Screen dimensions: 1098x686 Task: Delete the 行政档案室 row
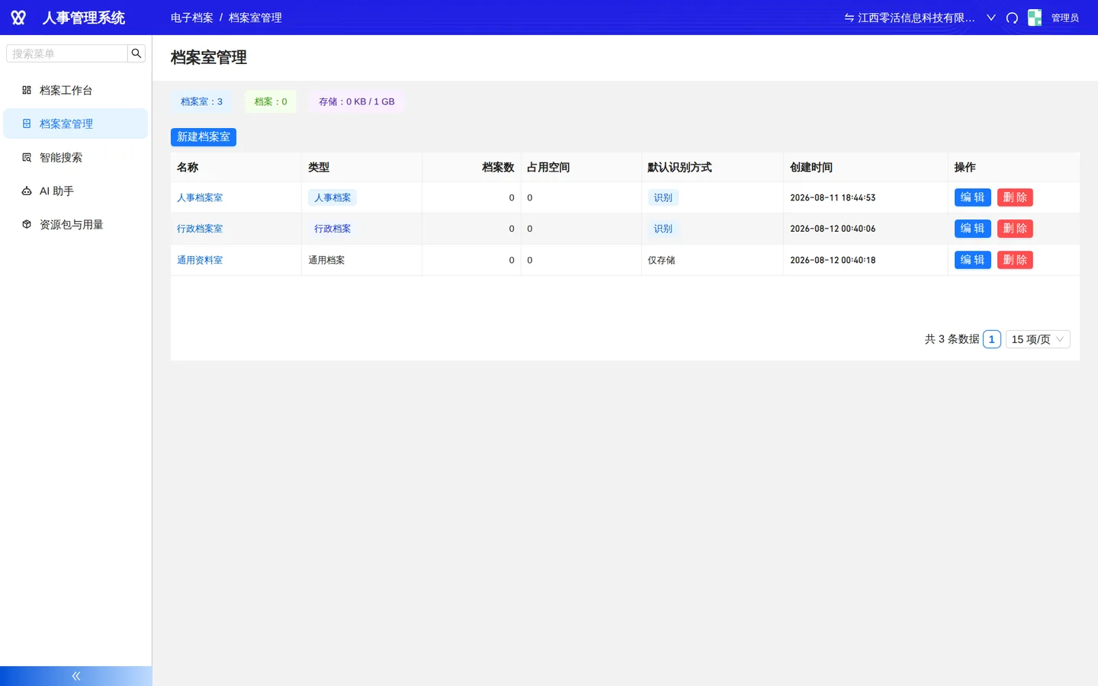point(1015,229)
